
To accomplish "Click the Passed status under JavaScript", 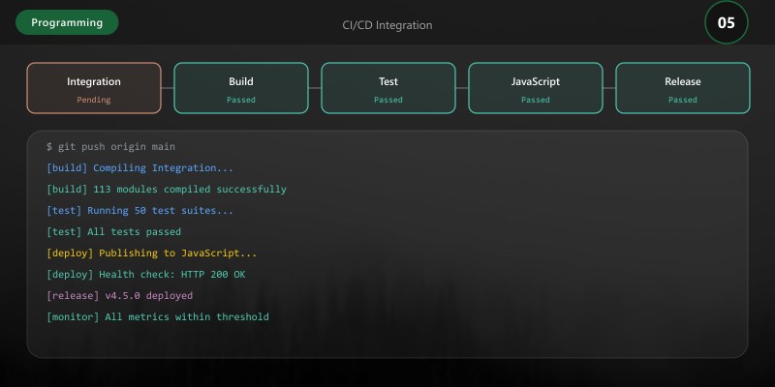I will click(536, 100).
